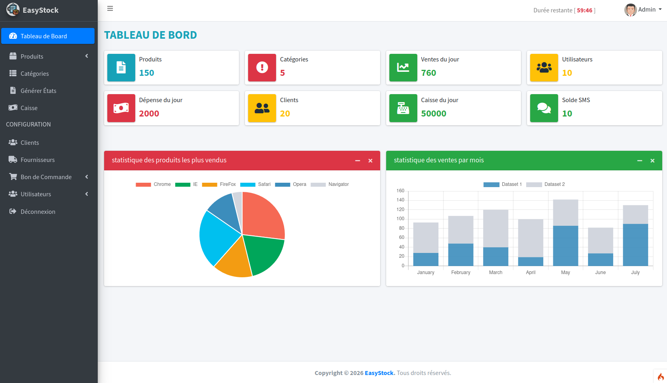Collapse the monthly sales statistics panel

click(639, 160)
